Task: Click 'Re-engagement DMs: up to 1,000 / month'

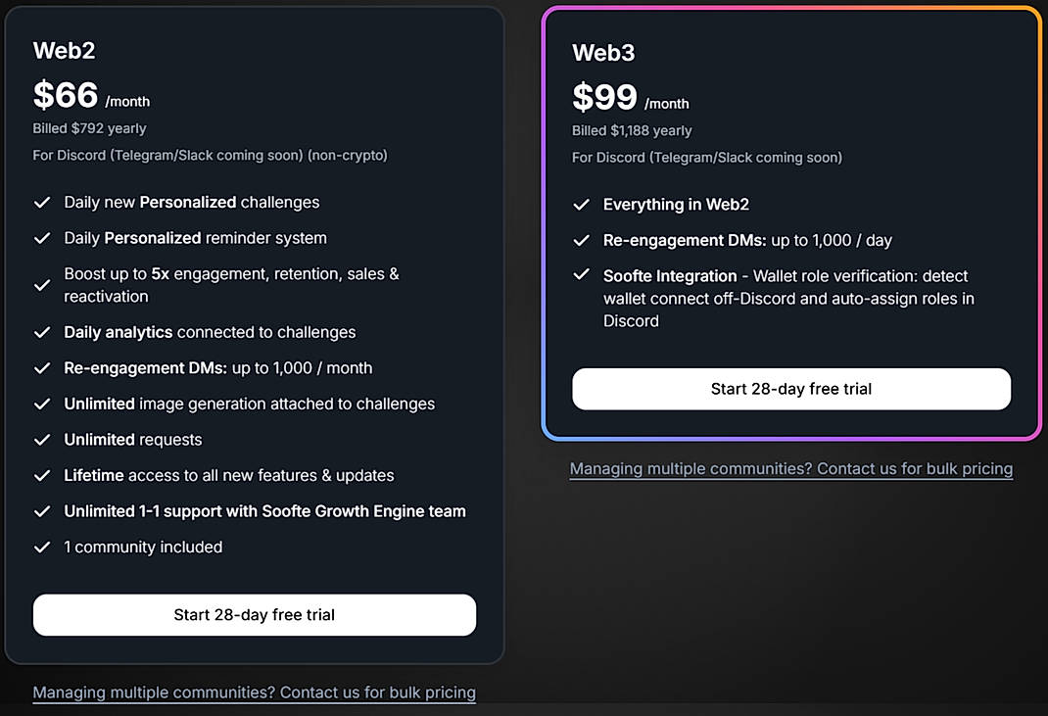Action: pos(218,367)
